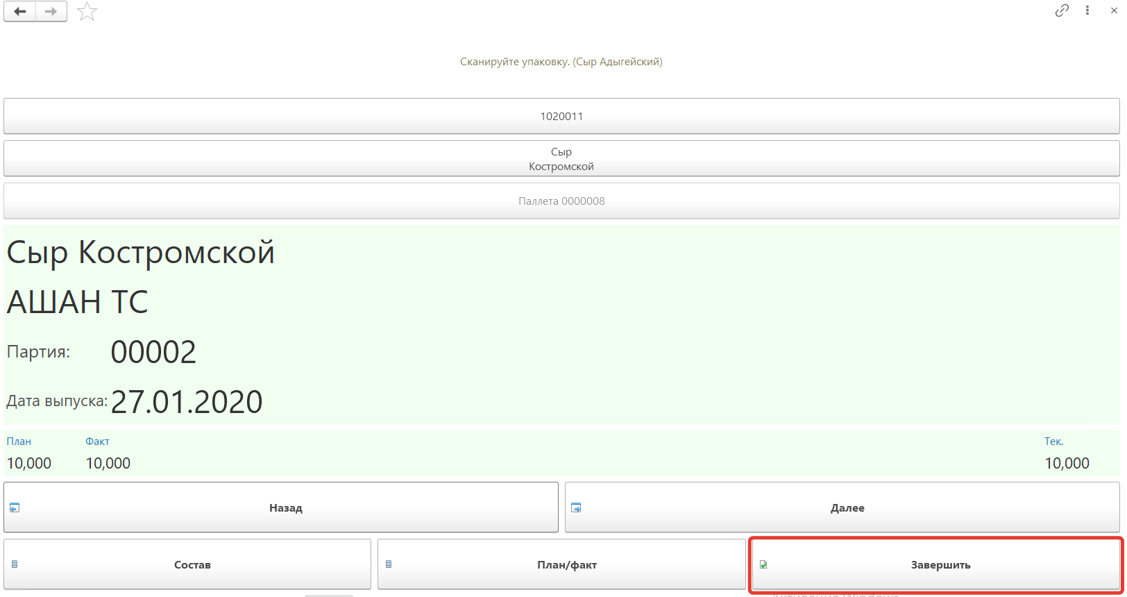
Task: Click the План column label
Action: pyautogui.click(x=19, y=442)
